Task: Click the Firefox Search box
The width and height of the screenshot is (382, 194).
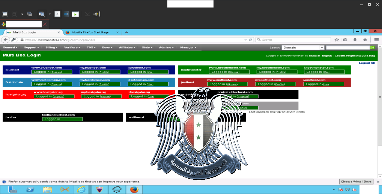Action: click(x=293, y=40)
